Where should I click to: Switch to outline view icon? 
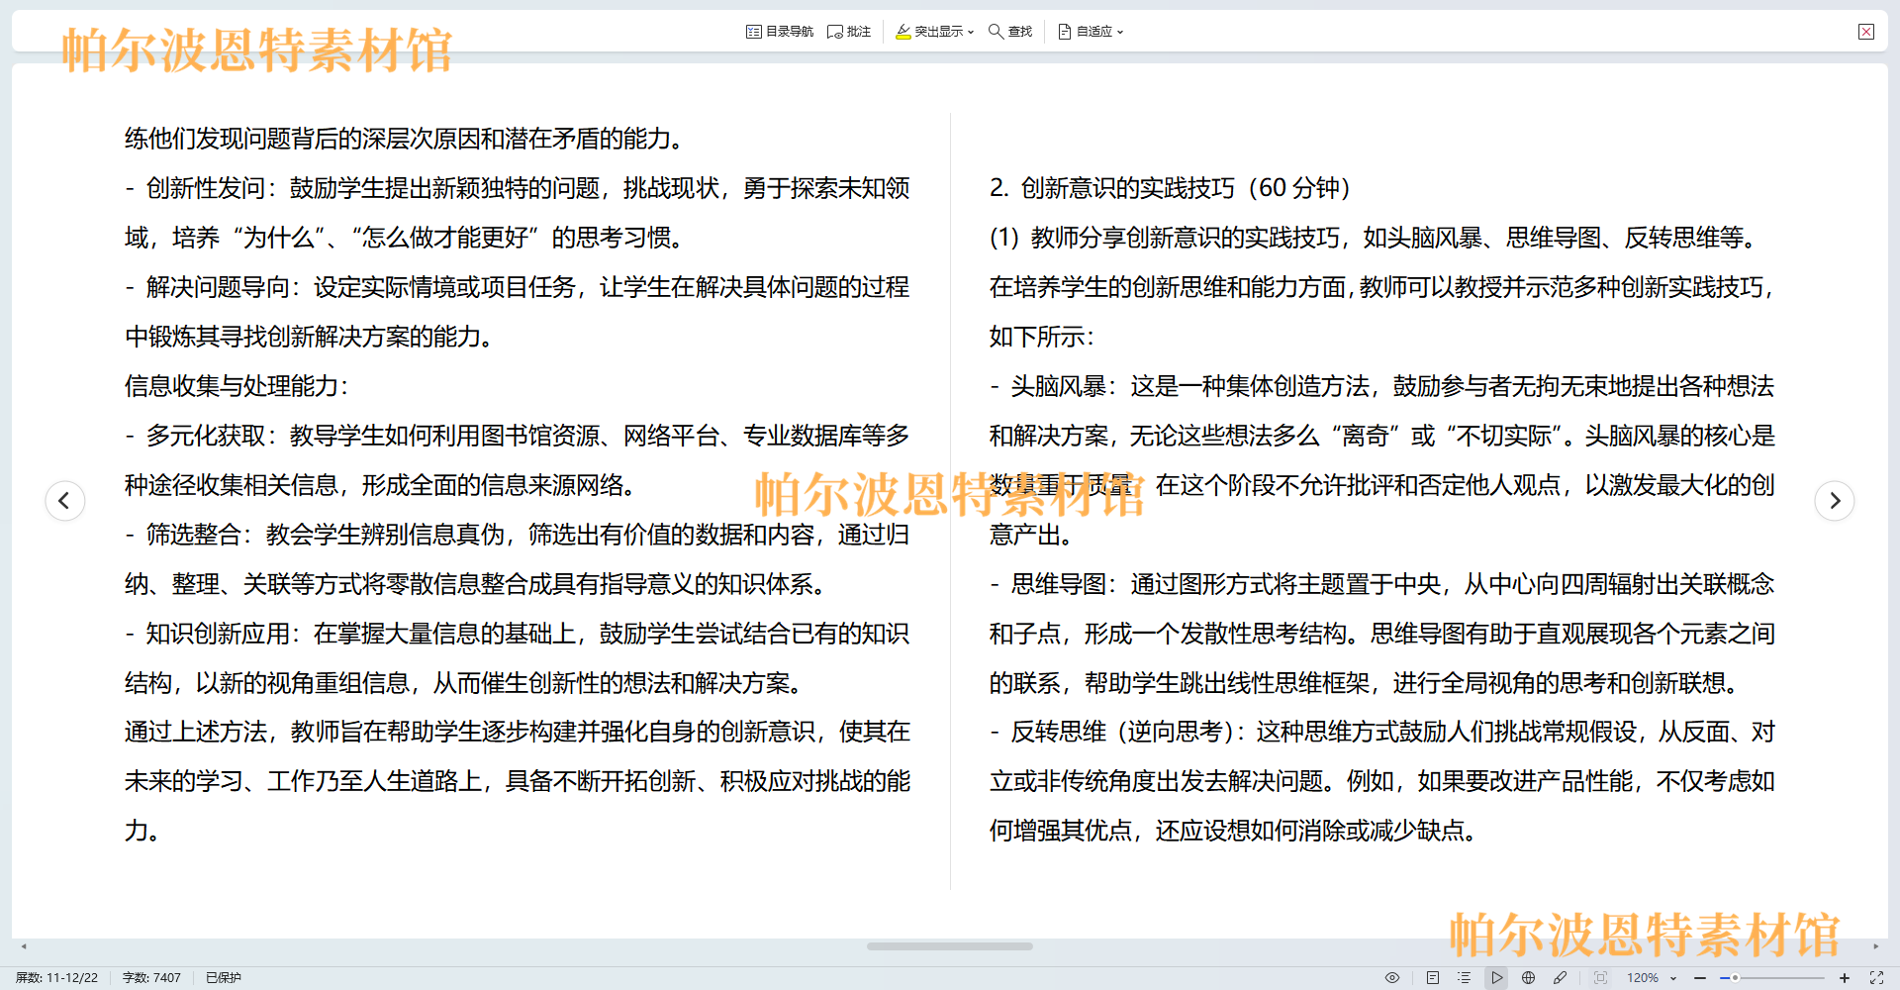click(1465, 977)
